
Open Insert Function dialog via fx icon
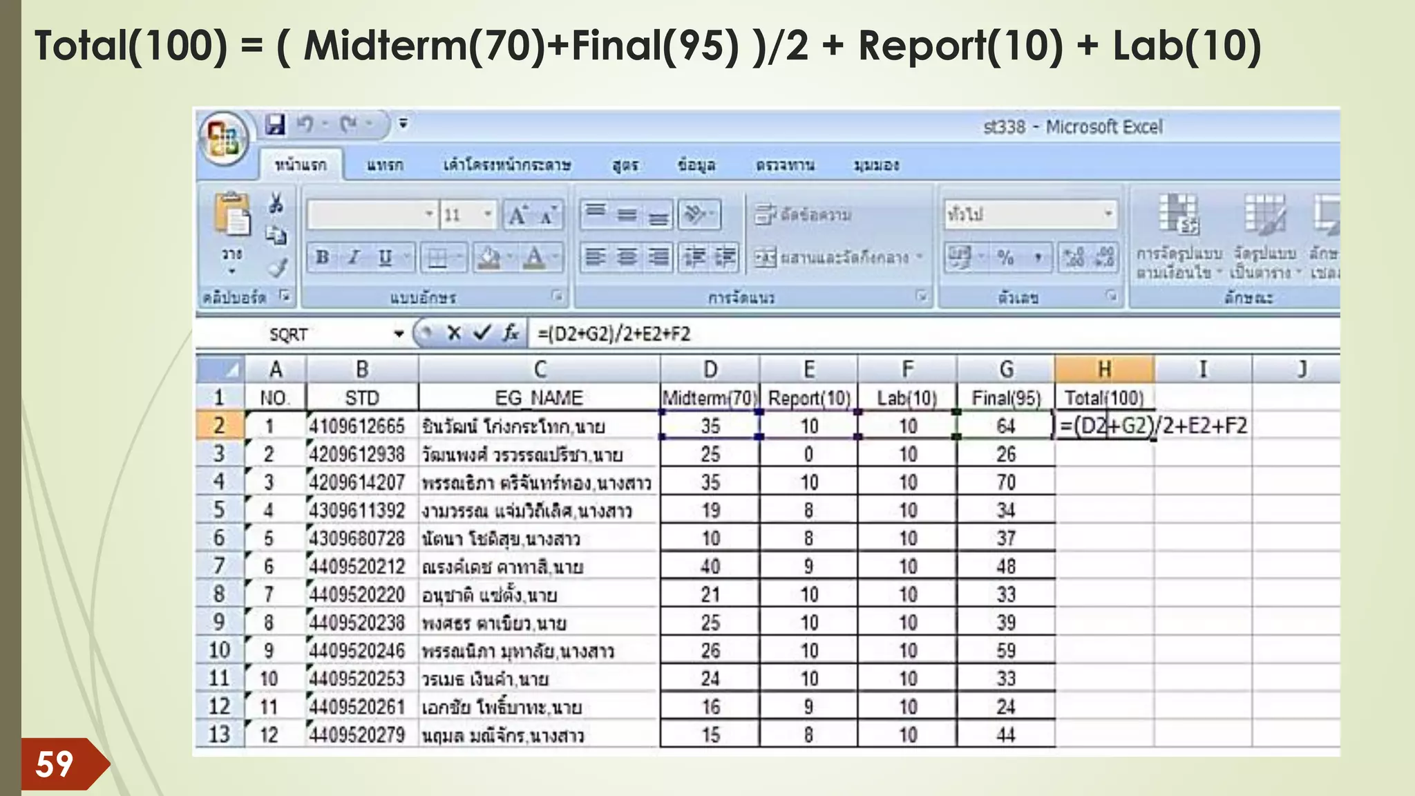pyautogui.click(x=511, y=334)
